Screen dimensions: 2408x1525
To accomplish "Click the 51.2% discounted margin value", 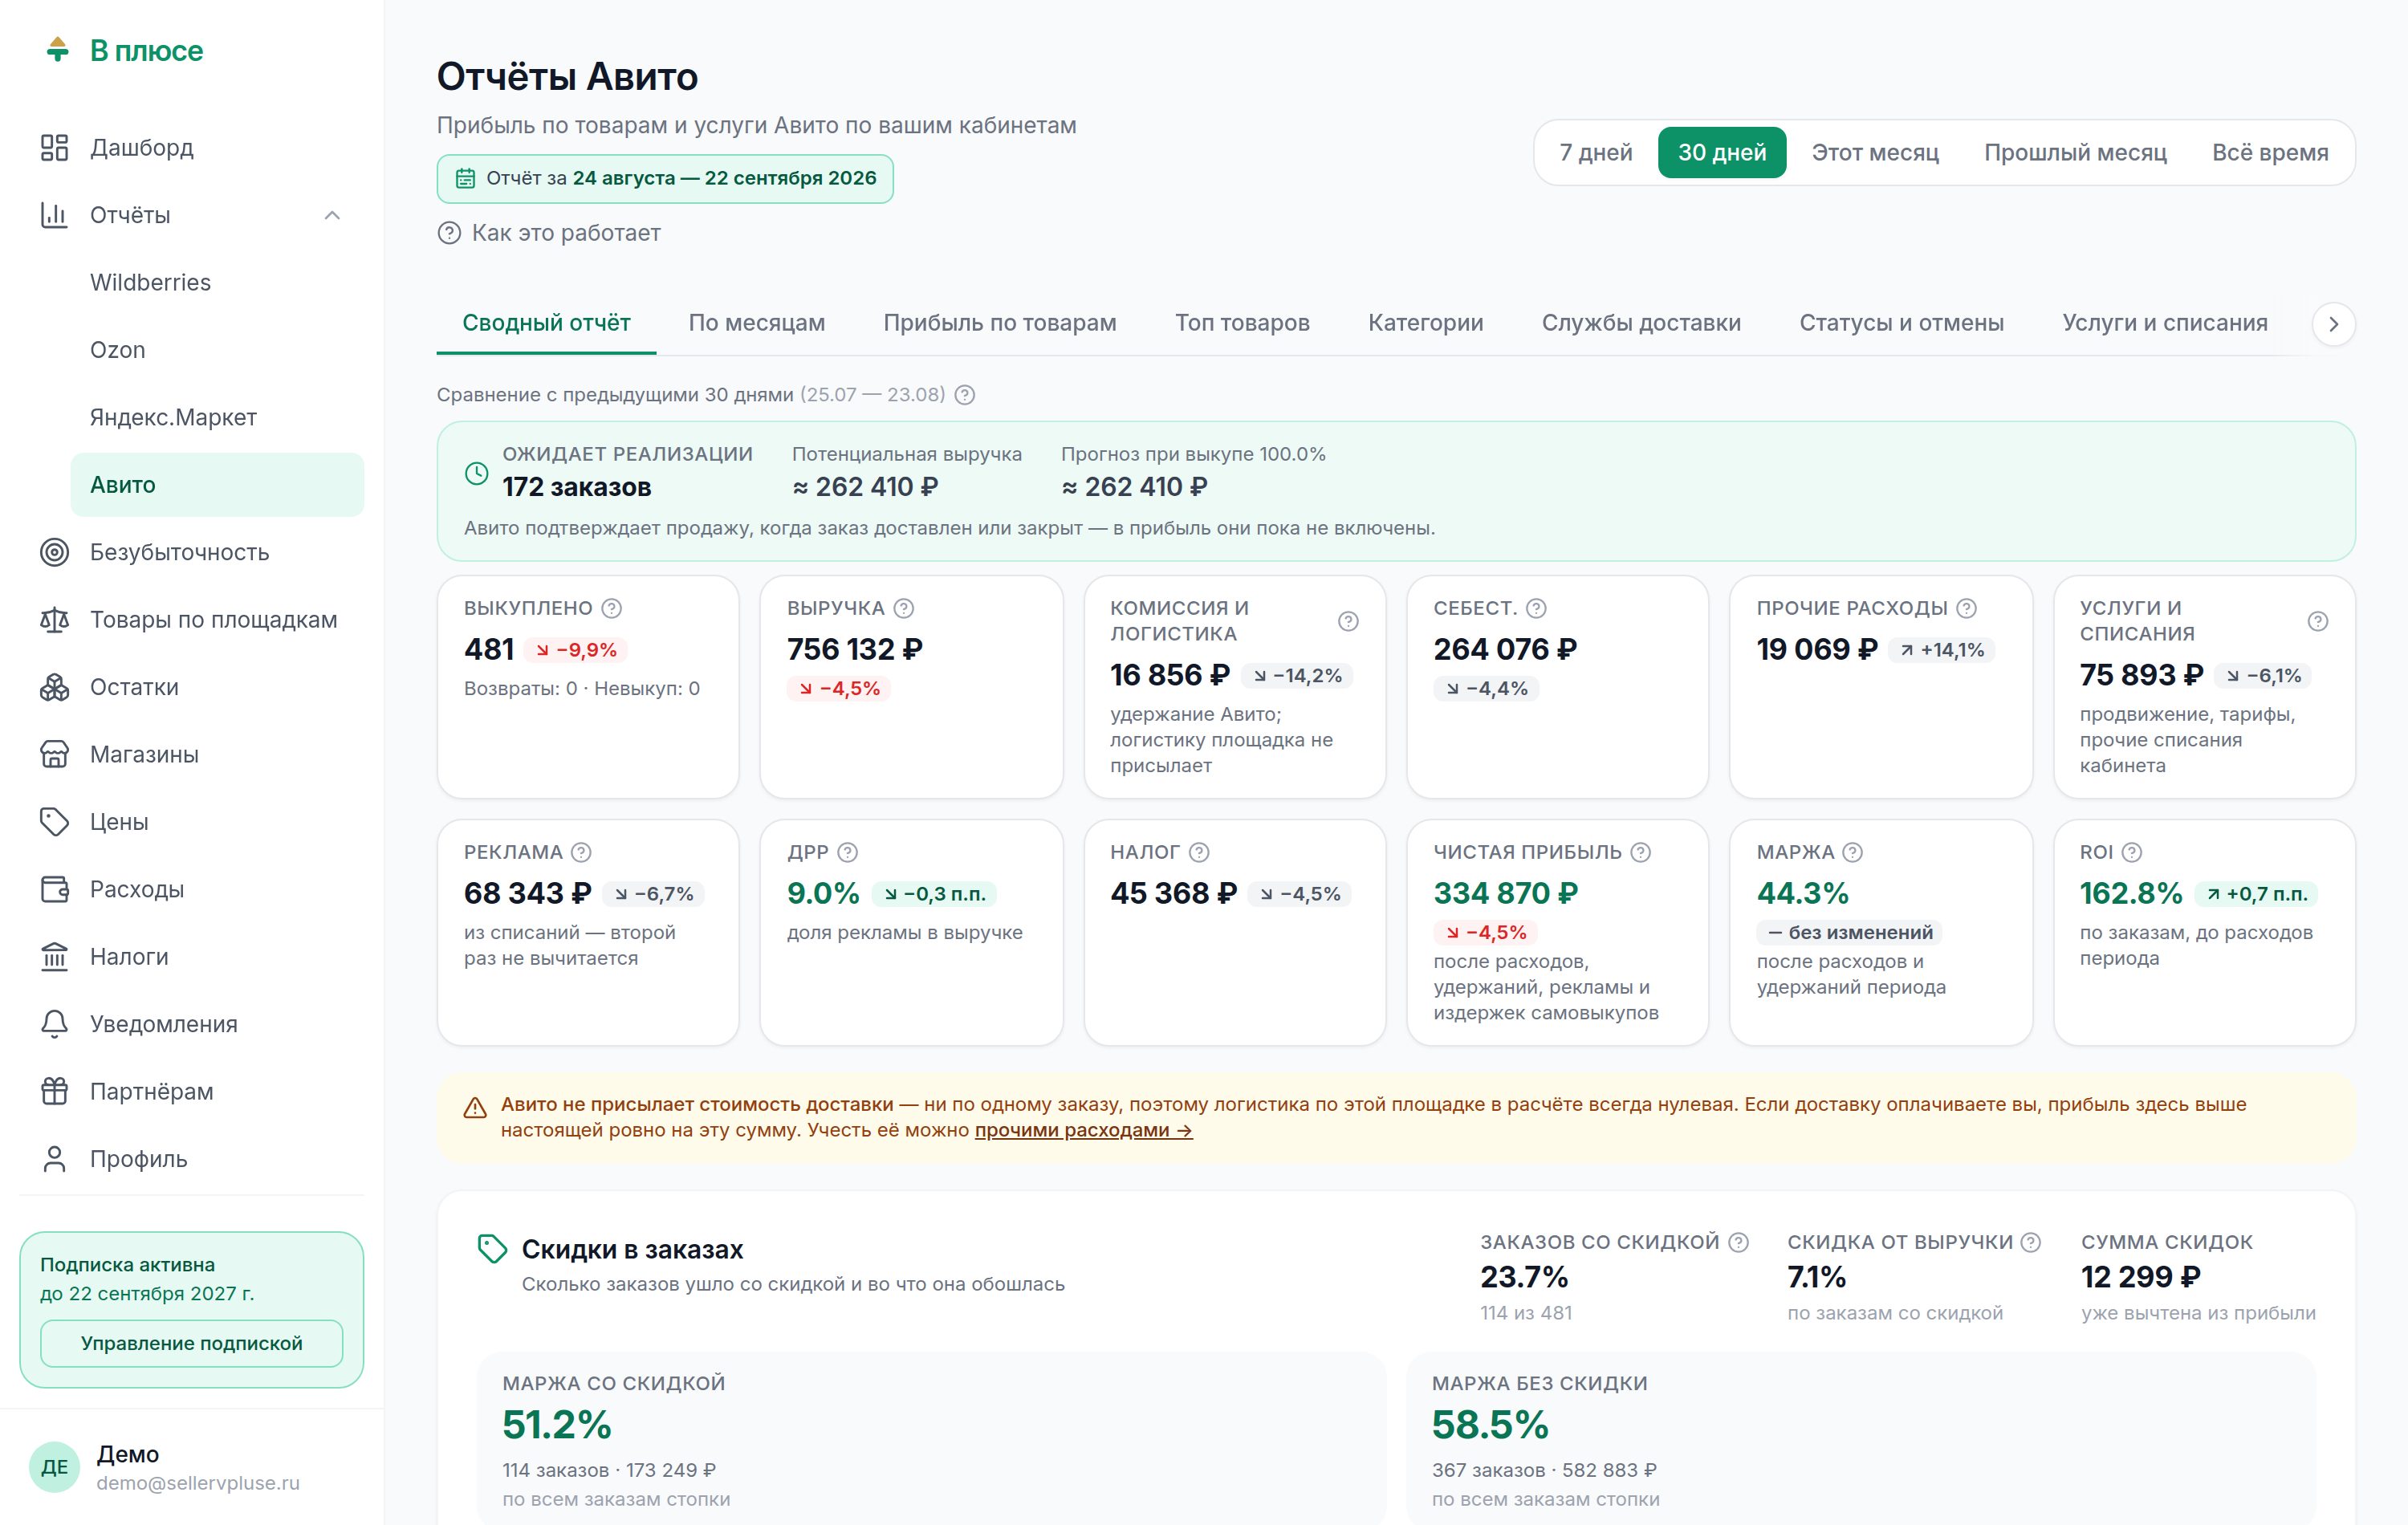I will (x=557, y=1424).
